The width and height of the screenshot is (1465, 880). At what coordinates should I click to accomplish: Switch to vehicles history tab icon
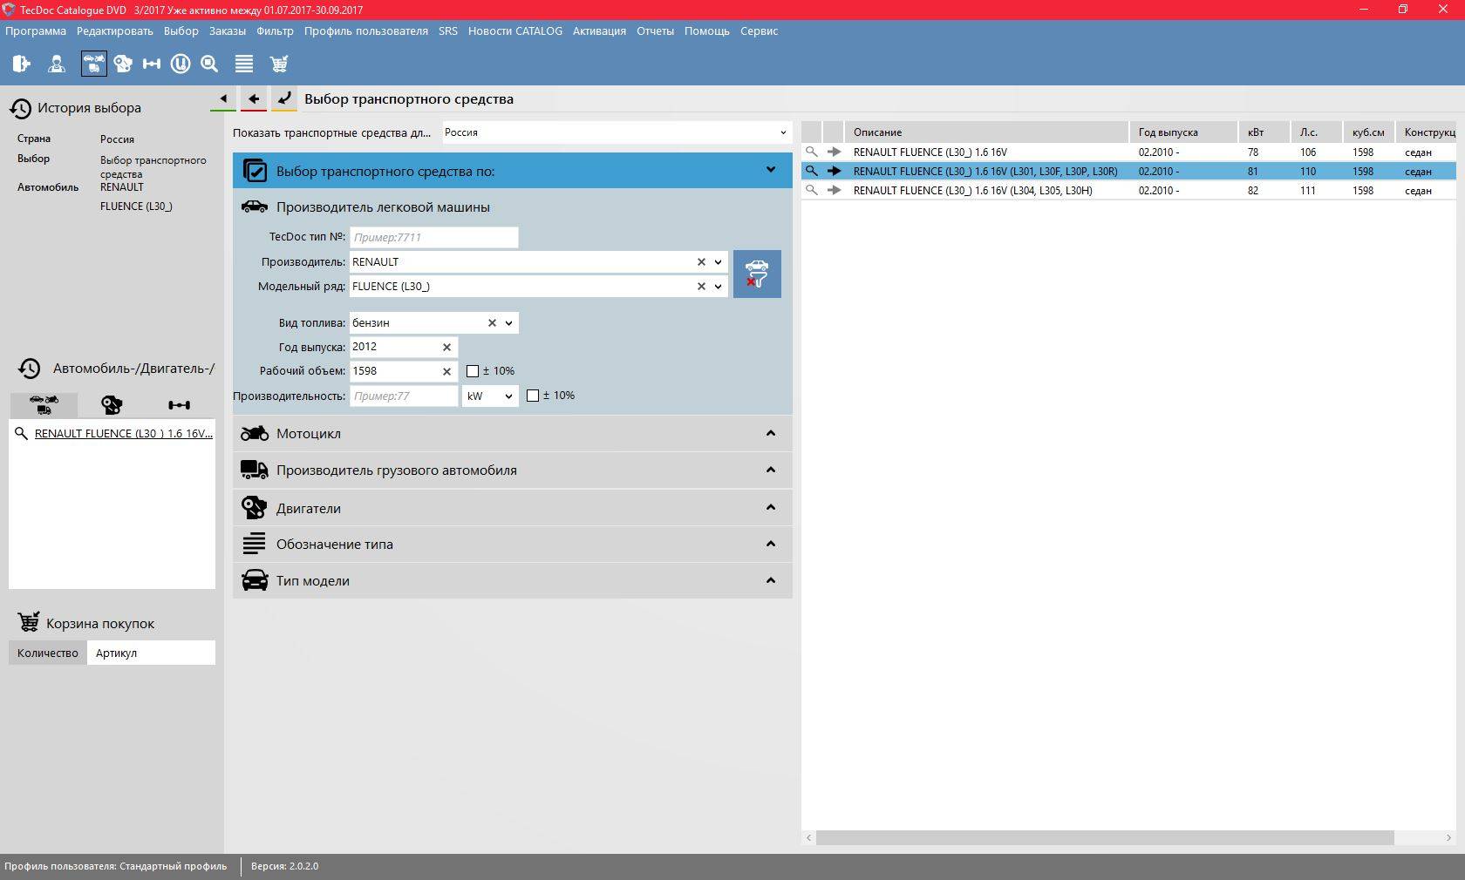pyautogui.click(x=44, y=404)
